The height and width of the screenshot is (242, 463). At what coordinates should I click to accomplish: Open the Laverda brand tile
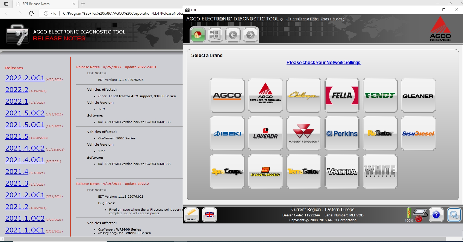click(x=266, y=133)
